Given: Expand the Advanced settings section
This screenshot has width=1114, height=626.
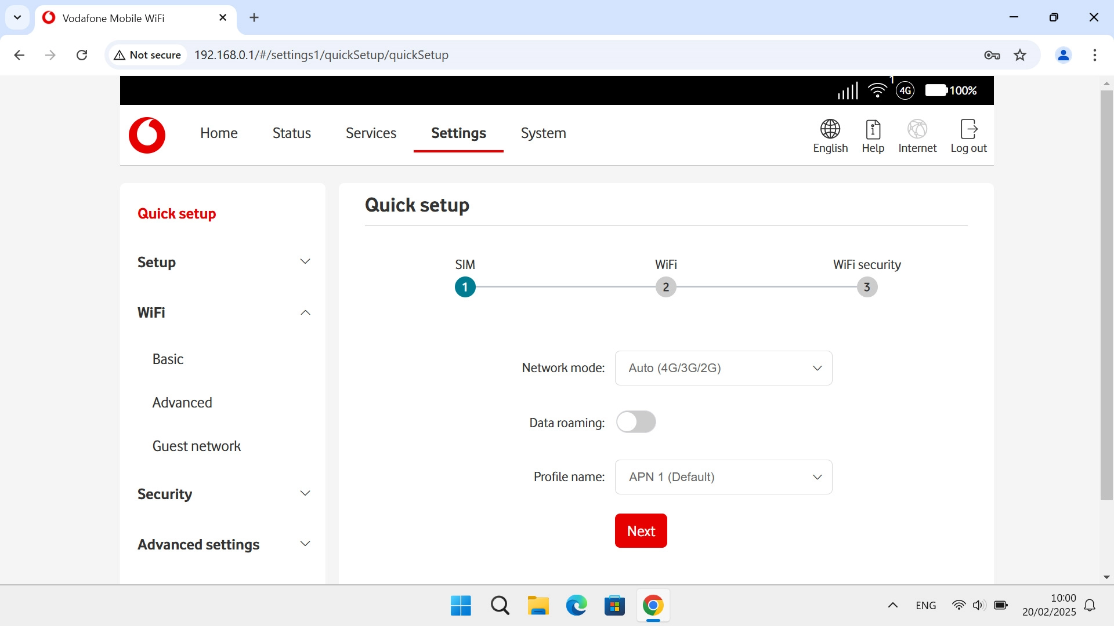Looking at the screenshot, I should click(x=223, y=544).
